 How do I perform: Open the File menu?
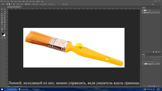[5, 2]
